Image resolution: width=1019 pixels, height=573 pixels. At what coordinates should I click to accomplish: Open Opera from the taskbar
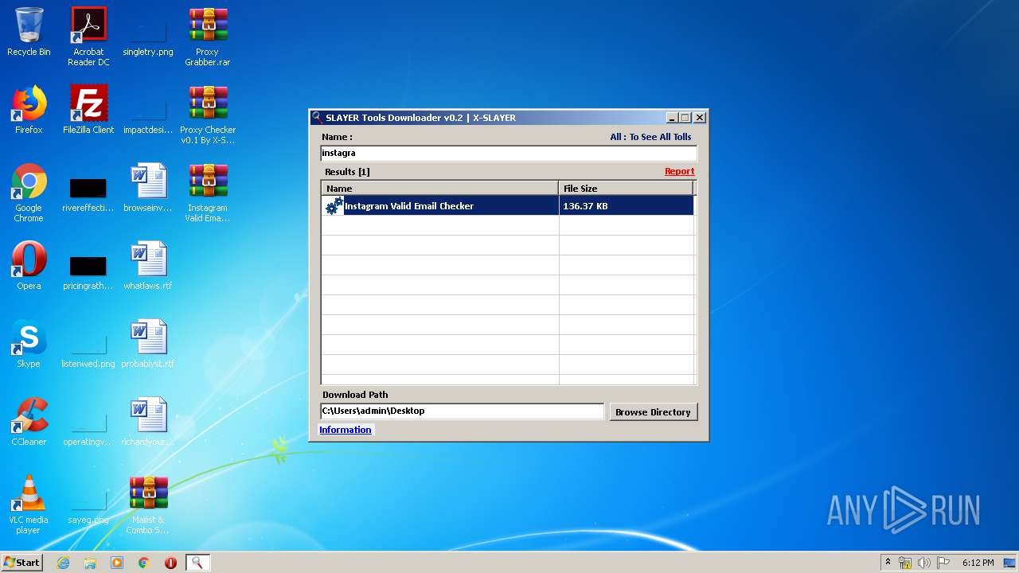click(x=170, y=563)
